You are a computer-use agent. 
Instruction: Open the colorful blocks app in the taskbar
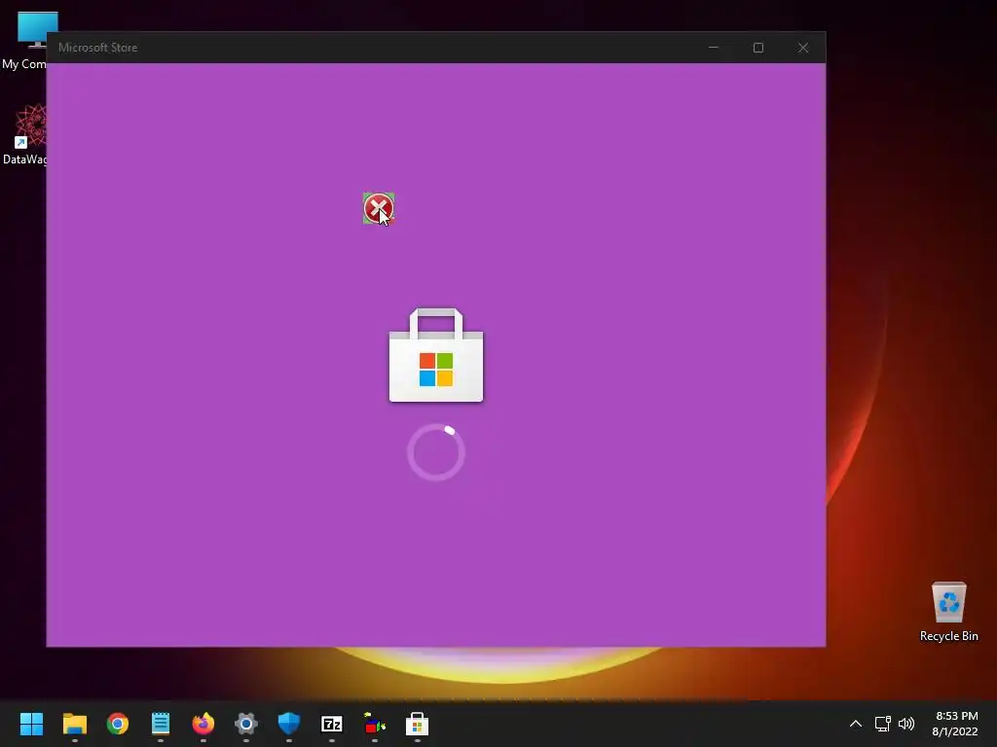pyautogui.click(x=374, y=724)
